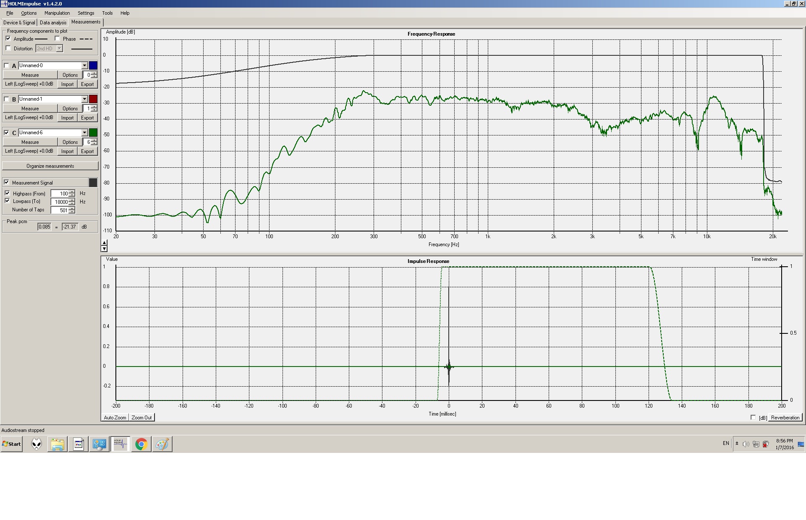Viewport: 806px width, 520px height.
Task: Click the show desktop icon by the clock
Action: [x=801, y=444]
